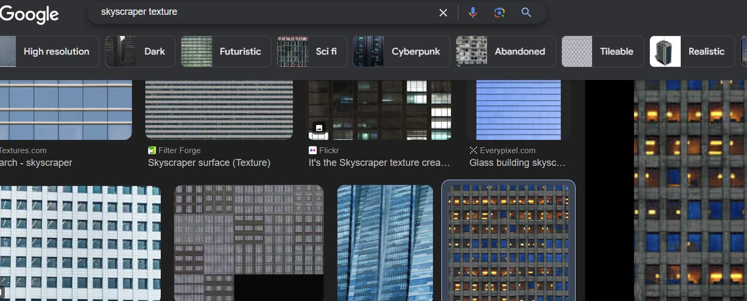This screenshot has height=301, width=747.
Task: Click the Filter Forge favicon
Action: (152, 150)
